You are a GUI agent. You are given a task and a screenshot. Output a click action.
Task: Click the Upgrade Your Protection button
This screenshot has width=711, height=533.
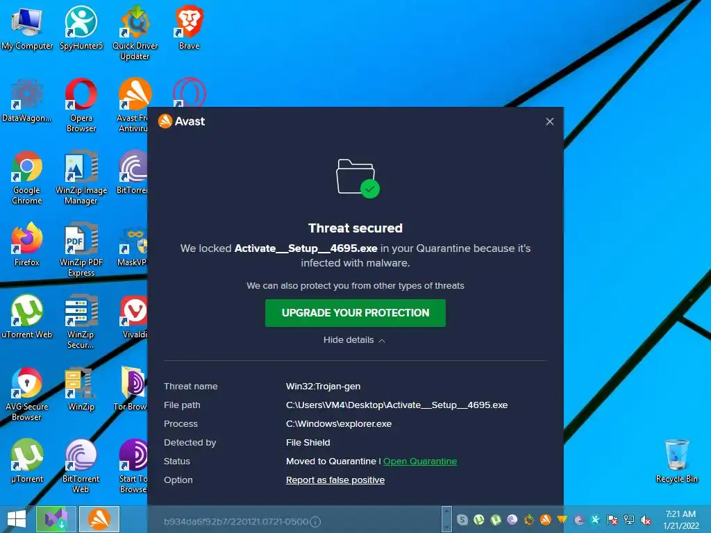pos(355,313)
